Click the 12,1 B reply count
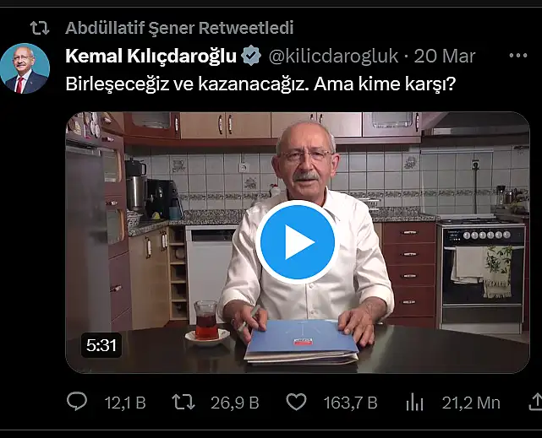542x438 pixels. point(125,403)
